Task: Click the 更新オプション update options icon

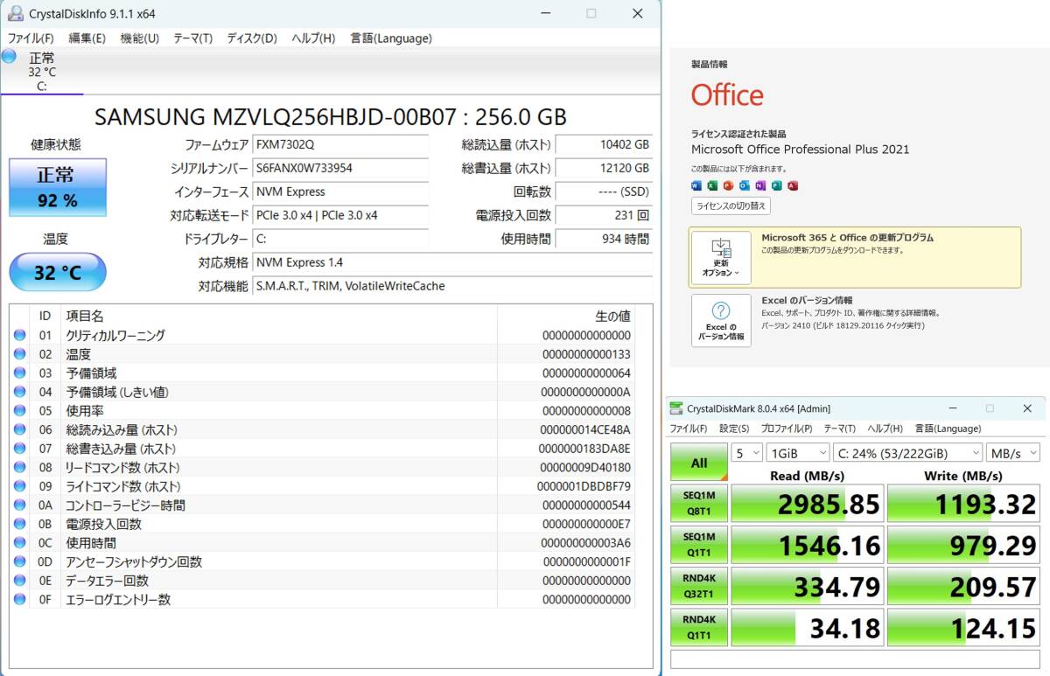Action: (x=719, y=254)
